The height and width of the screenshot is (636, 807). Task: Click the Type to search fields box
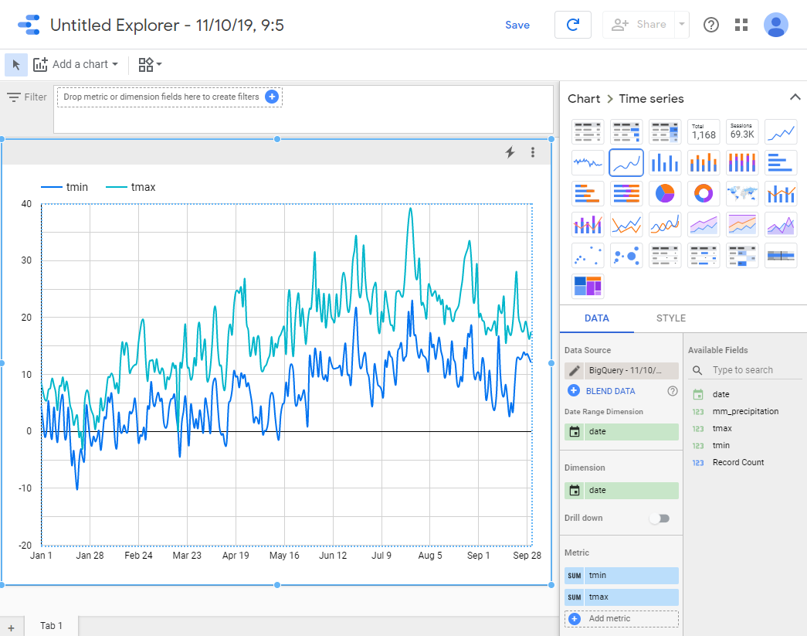click(745, 369)
